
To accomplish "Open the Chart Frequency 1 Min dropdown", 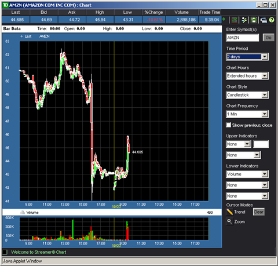I will [x=247, y=114].
